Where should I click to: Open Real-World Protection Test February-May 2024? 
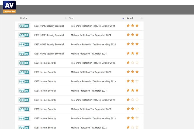tap(93, 44)
